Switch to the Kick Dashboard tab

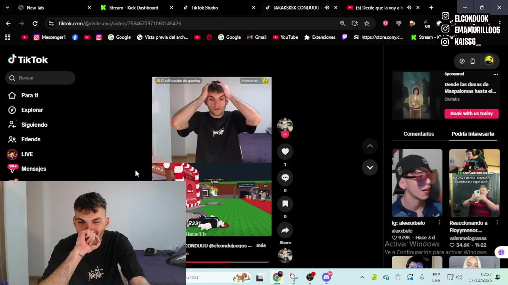pyautogui.click(x=136, y=8)
